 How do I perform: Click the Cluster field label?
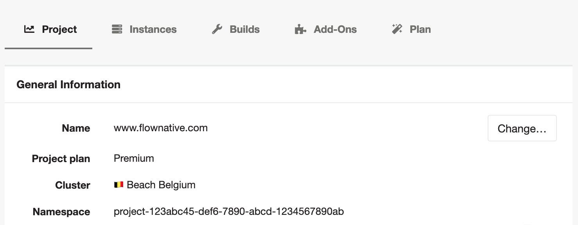[x=73, y=186]
